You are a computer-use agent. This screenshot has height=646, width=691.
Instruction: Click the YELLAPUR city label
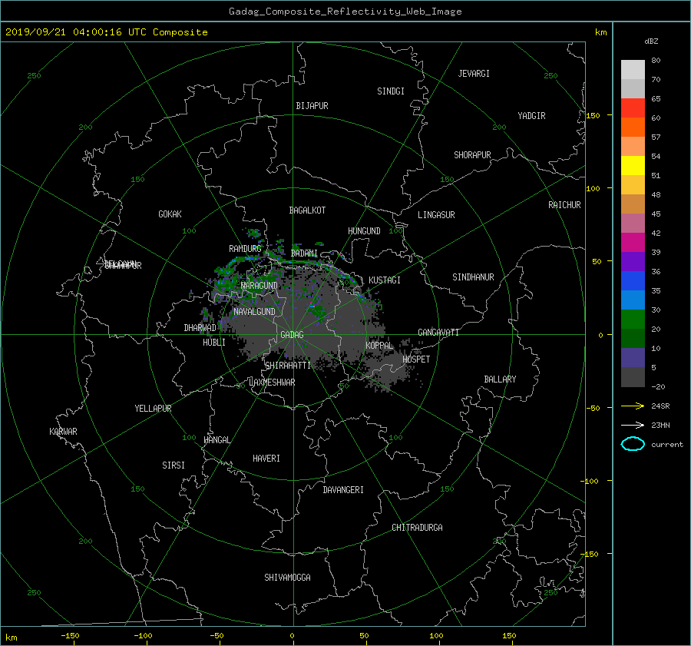(153, 409)
